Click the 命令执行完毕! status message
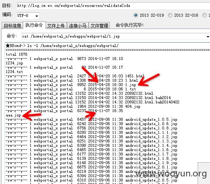Image resolution: width=210 pixels, height=184 pixels. click(x=130, y=25)
